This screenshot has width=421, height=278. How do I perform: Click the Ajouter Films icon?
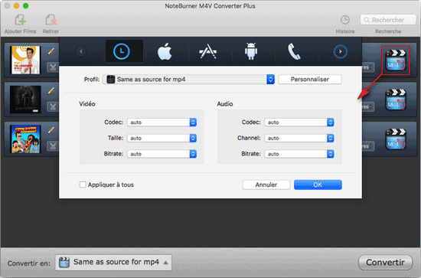tap(20, 20)
